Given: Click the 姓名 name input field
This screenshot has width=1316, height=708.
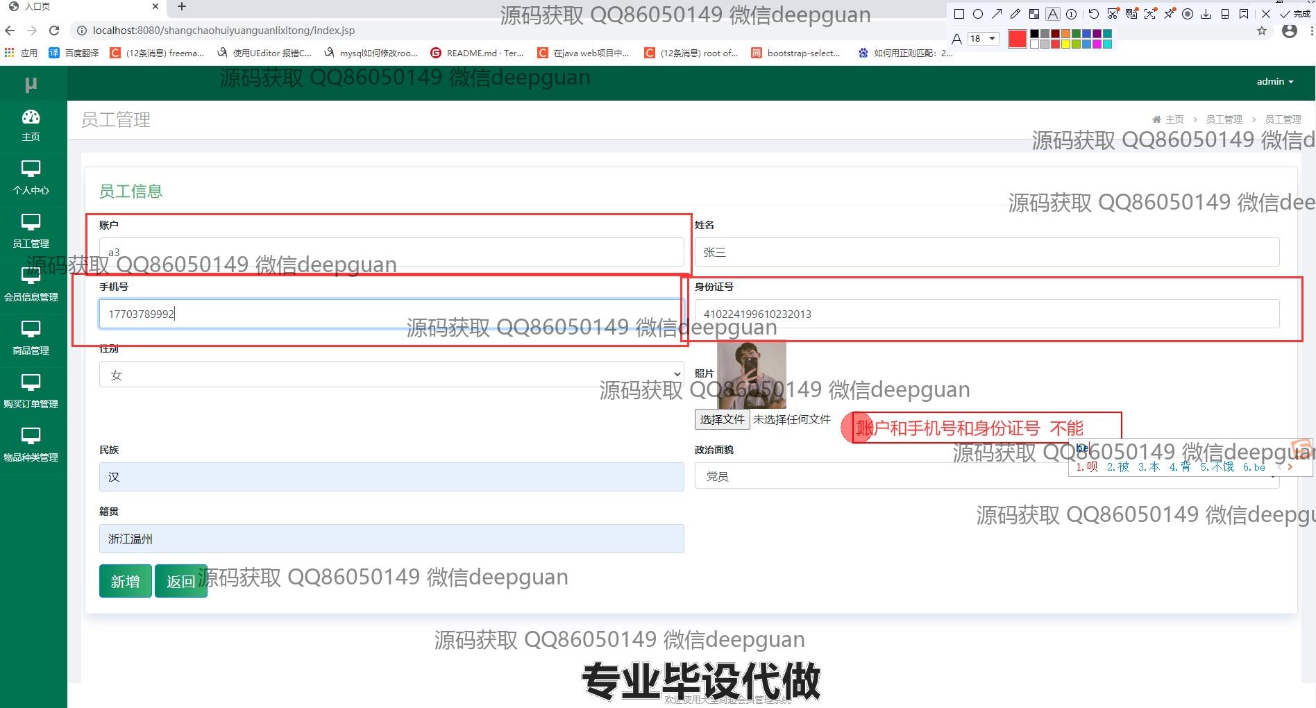Looking at the screenshot, I should [986, 252].
